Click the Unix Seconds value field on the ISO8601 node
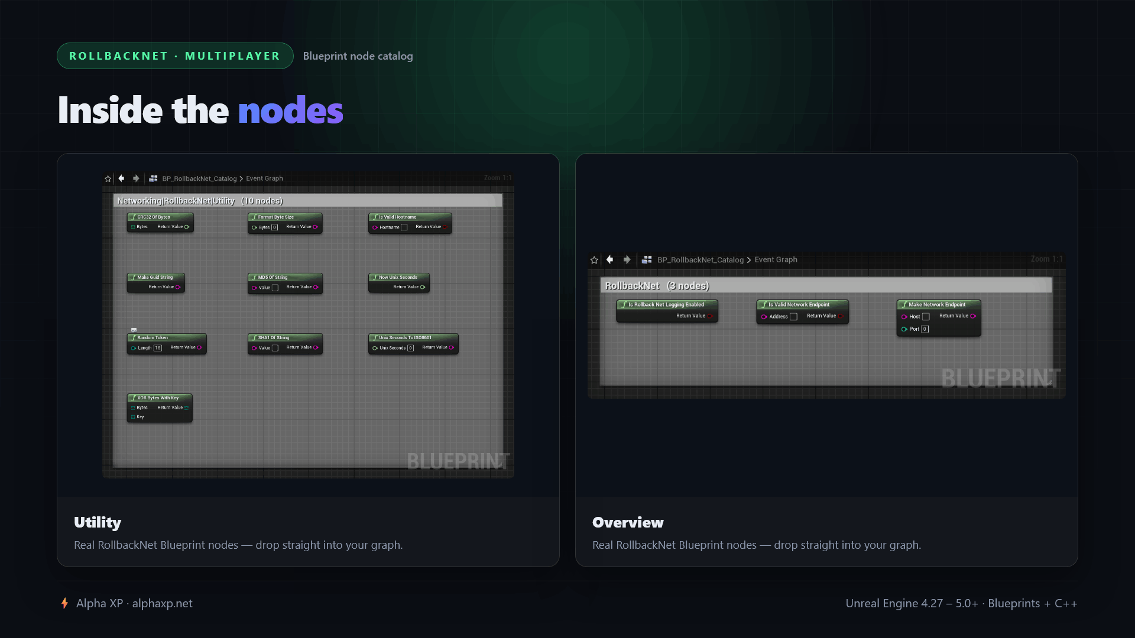Screen dimensions: 1135x638 click(410, 348)
